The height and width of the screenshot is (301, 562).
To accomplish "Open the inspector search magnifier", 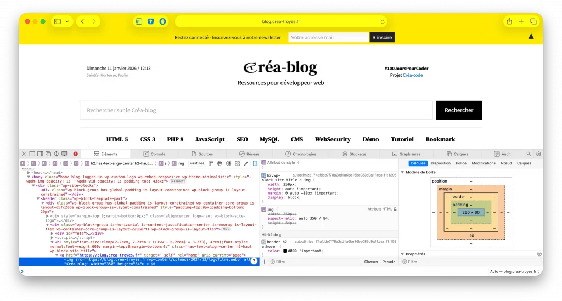I will coord(529,154).
